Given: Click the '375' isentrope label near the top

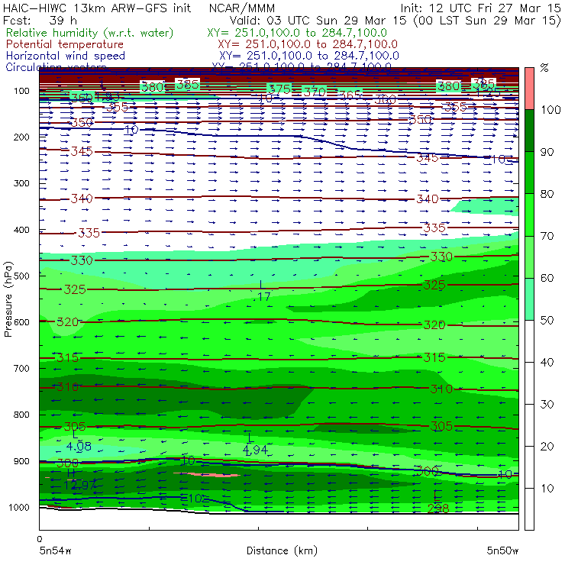Looking at the screenshot, I should click(279, 89).
